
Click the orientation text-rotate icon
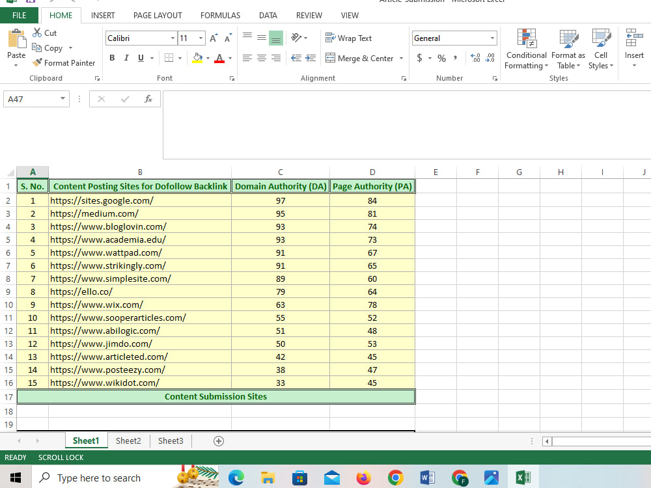(296, 38)
